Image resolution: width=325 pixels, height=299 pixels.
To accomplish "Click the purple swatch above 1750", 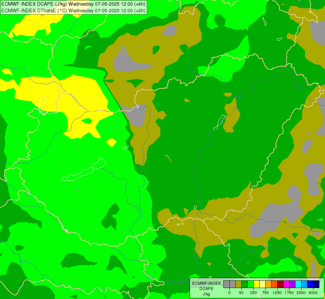I will pyautogui.click(x=292, y=284).
